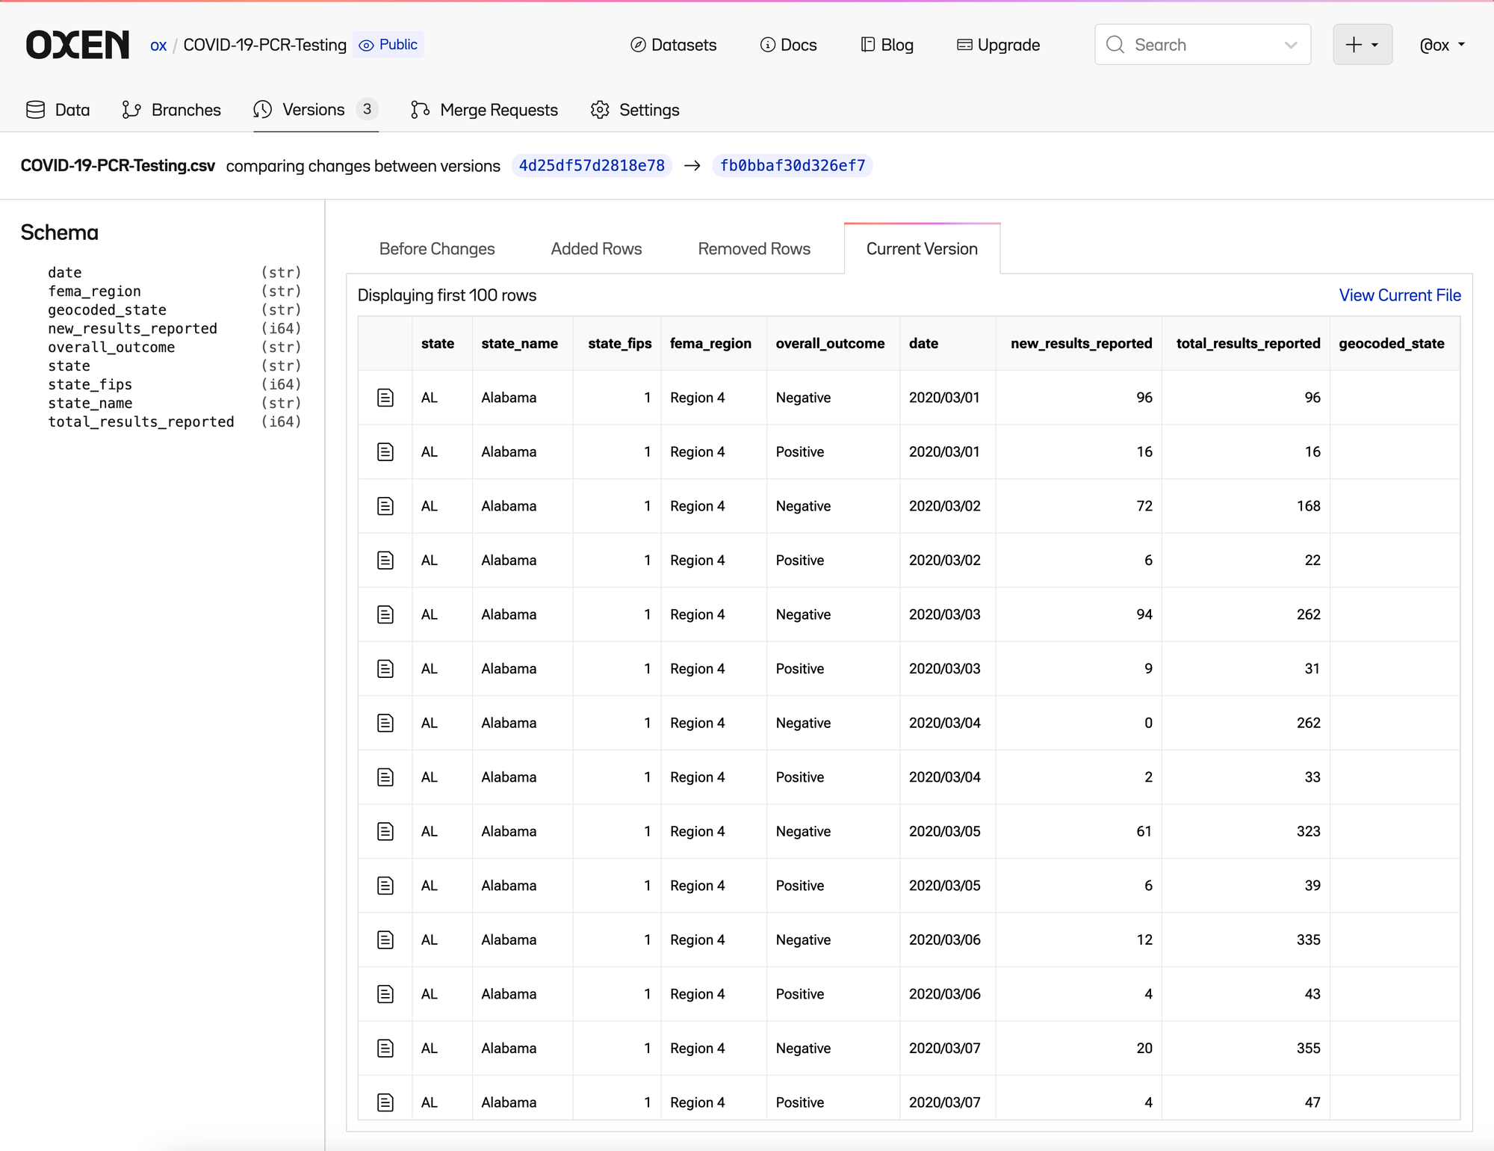Click the Datasets compass icon

tap(637, 45)
